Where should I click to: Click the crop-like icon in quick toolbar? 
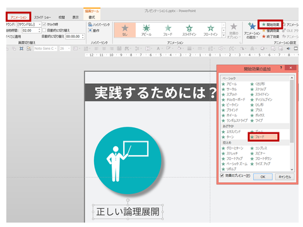tap(21, 49)
